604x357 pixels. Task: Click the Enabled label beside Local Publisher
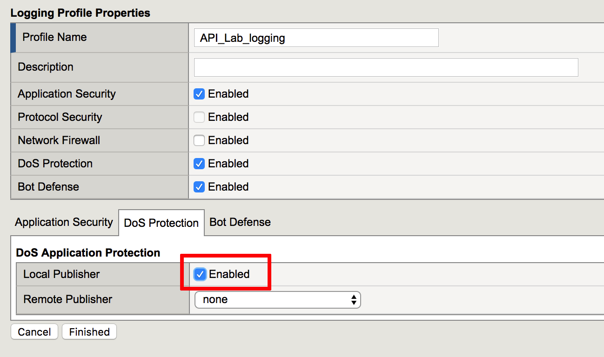(x=229, y=274)
